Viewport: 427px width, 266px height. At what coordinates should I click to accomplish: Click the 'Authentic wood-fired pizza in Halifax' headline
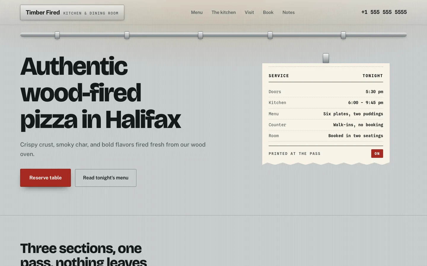101,93
